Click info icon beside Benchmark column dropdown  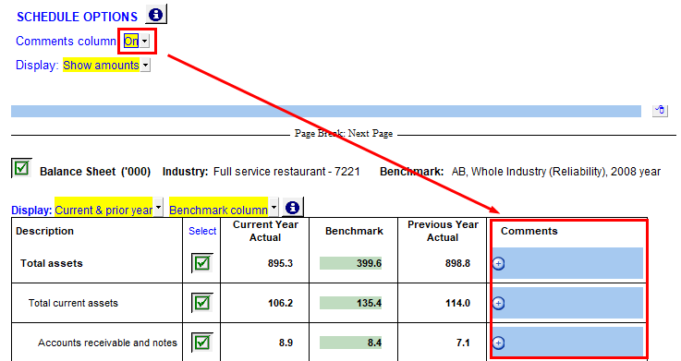(293, 207)
